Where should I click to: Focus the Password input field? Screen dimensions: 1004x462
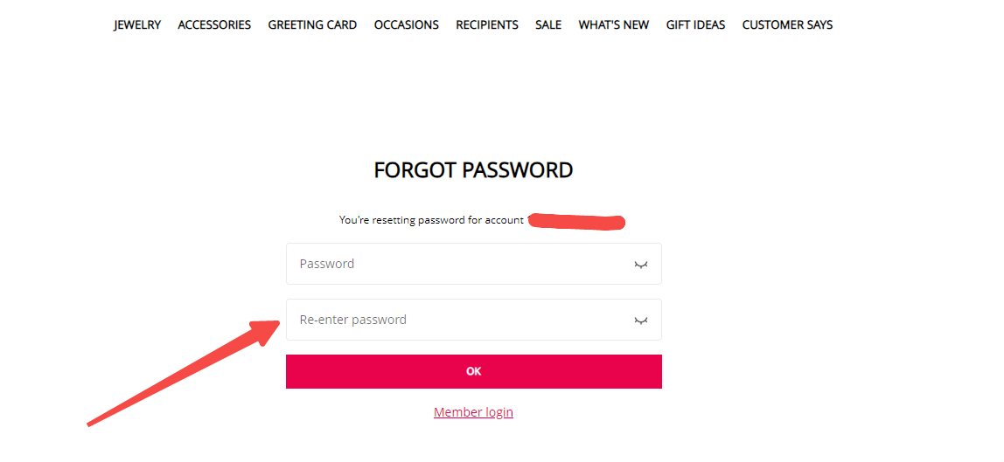pos(455,264)
